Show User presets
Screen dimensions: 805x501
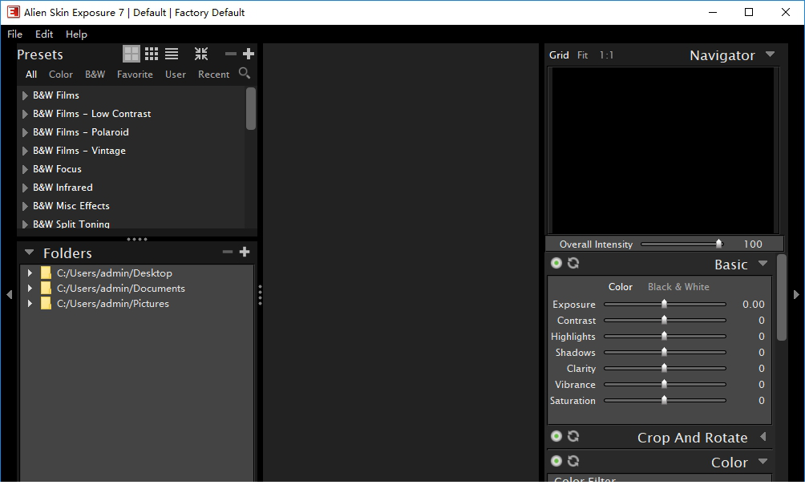point(175,75)
